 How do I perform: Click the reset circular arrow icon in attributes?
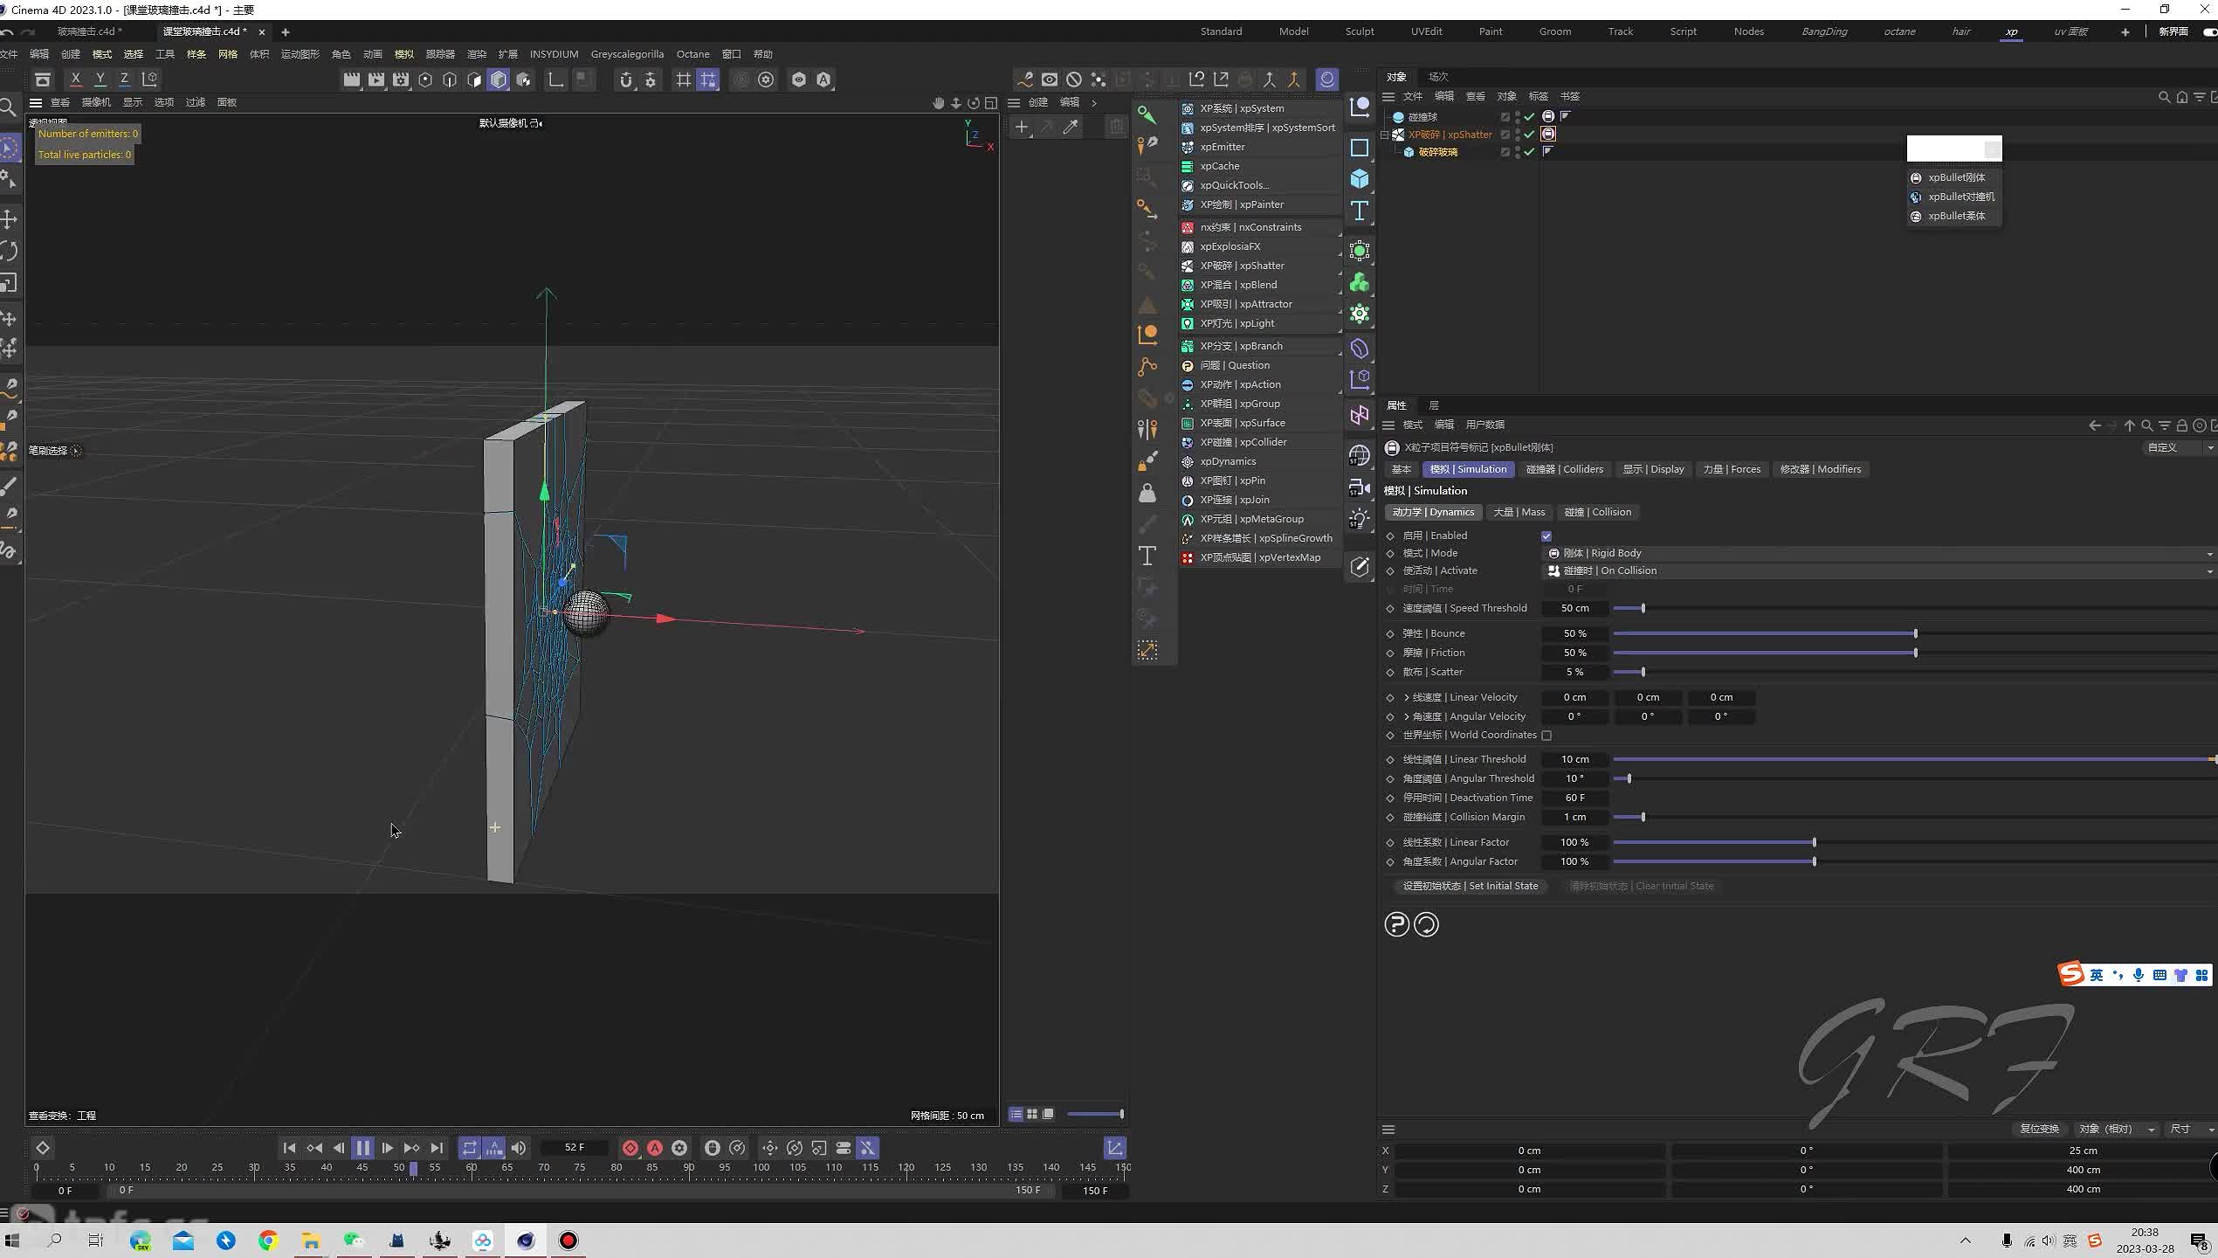(x=1426, y=924)
